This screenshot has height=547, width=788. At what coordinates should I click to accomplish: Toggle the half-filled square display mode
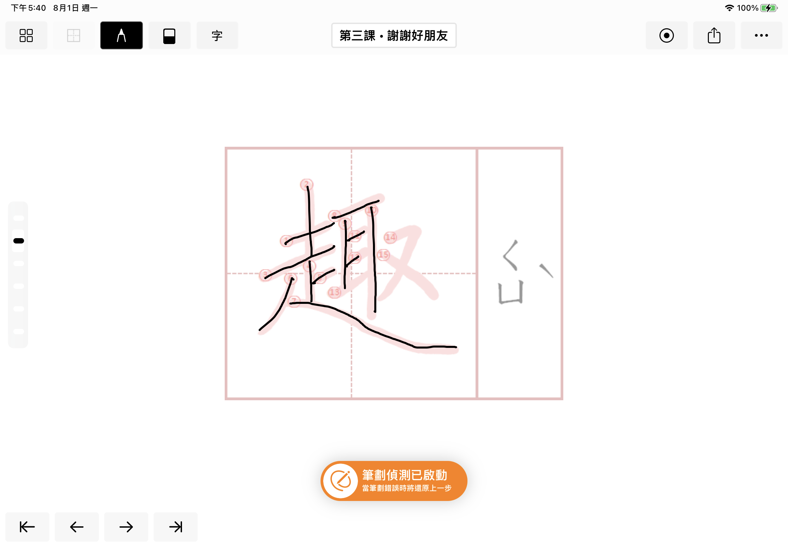(169, 35)
